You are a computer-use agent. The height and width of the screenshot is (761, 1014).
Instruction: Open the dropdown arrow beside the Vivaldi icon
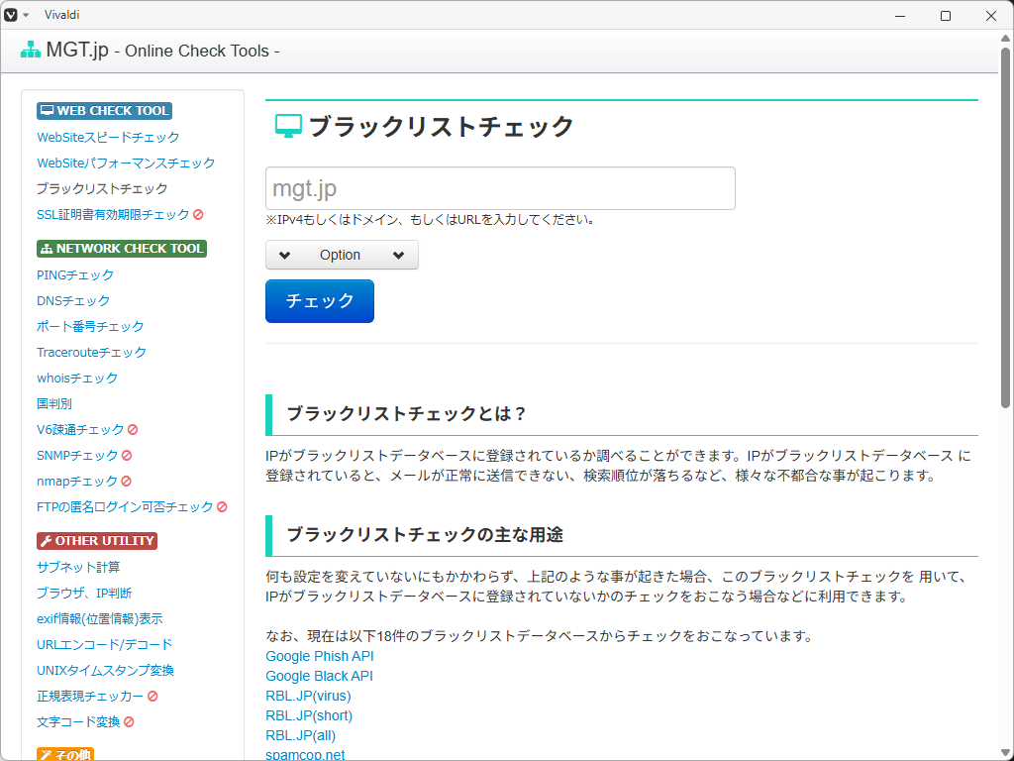(x=26, y=16)
